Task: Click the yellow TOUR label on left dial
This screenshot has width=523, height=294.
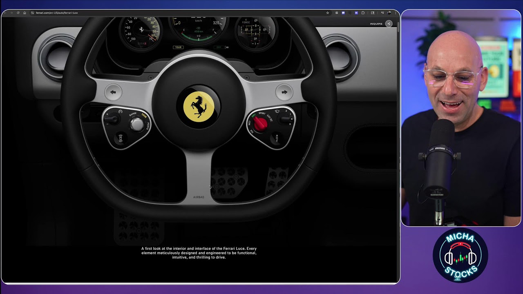Action: [x=144, y=116]
